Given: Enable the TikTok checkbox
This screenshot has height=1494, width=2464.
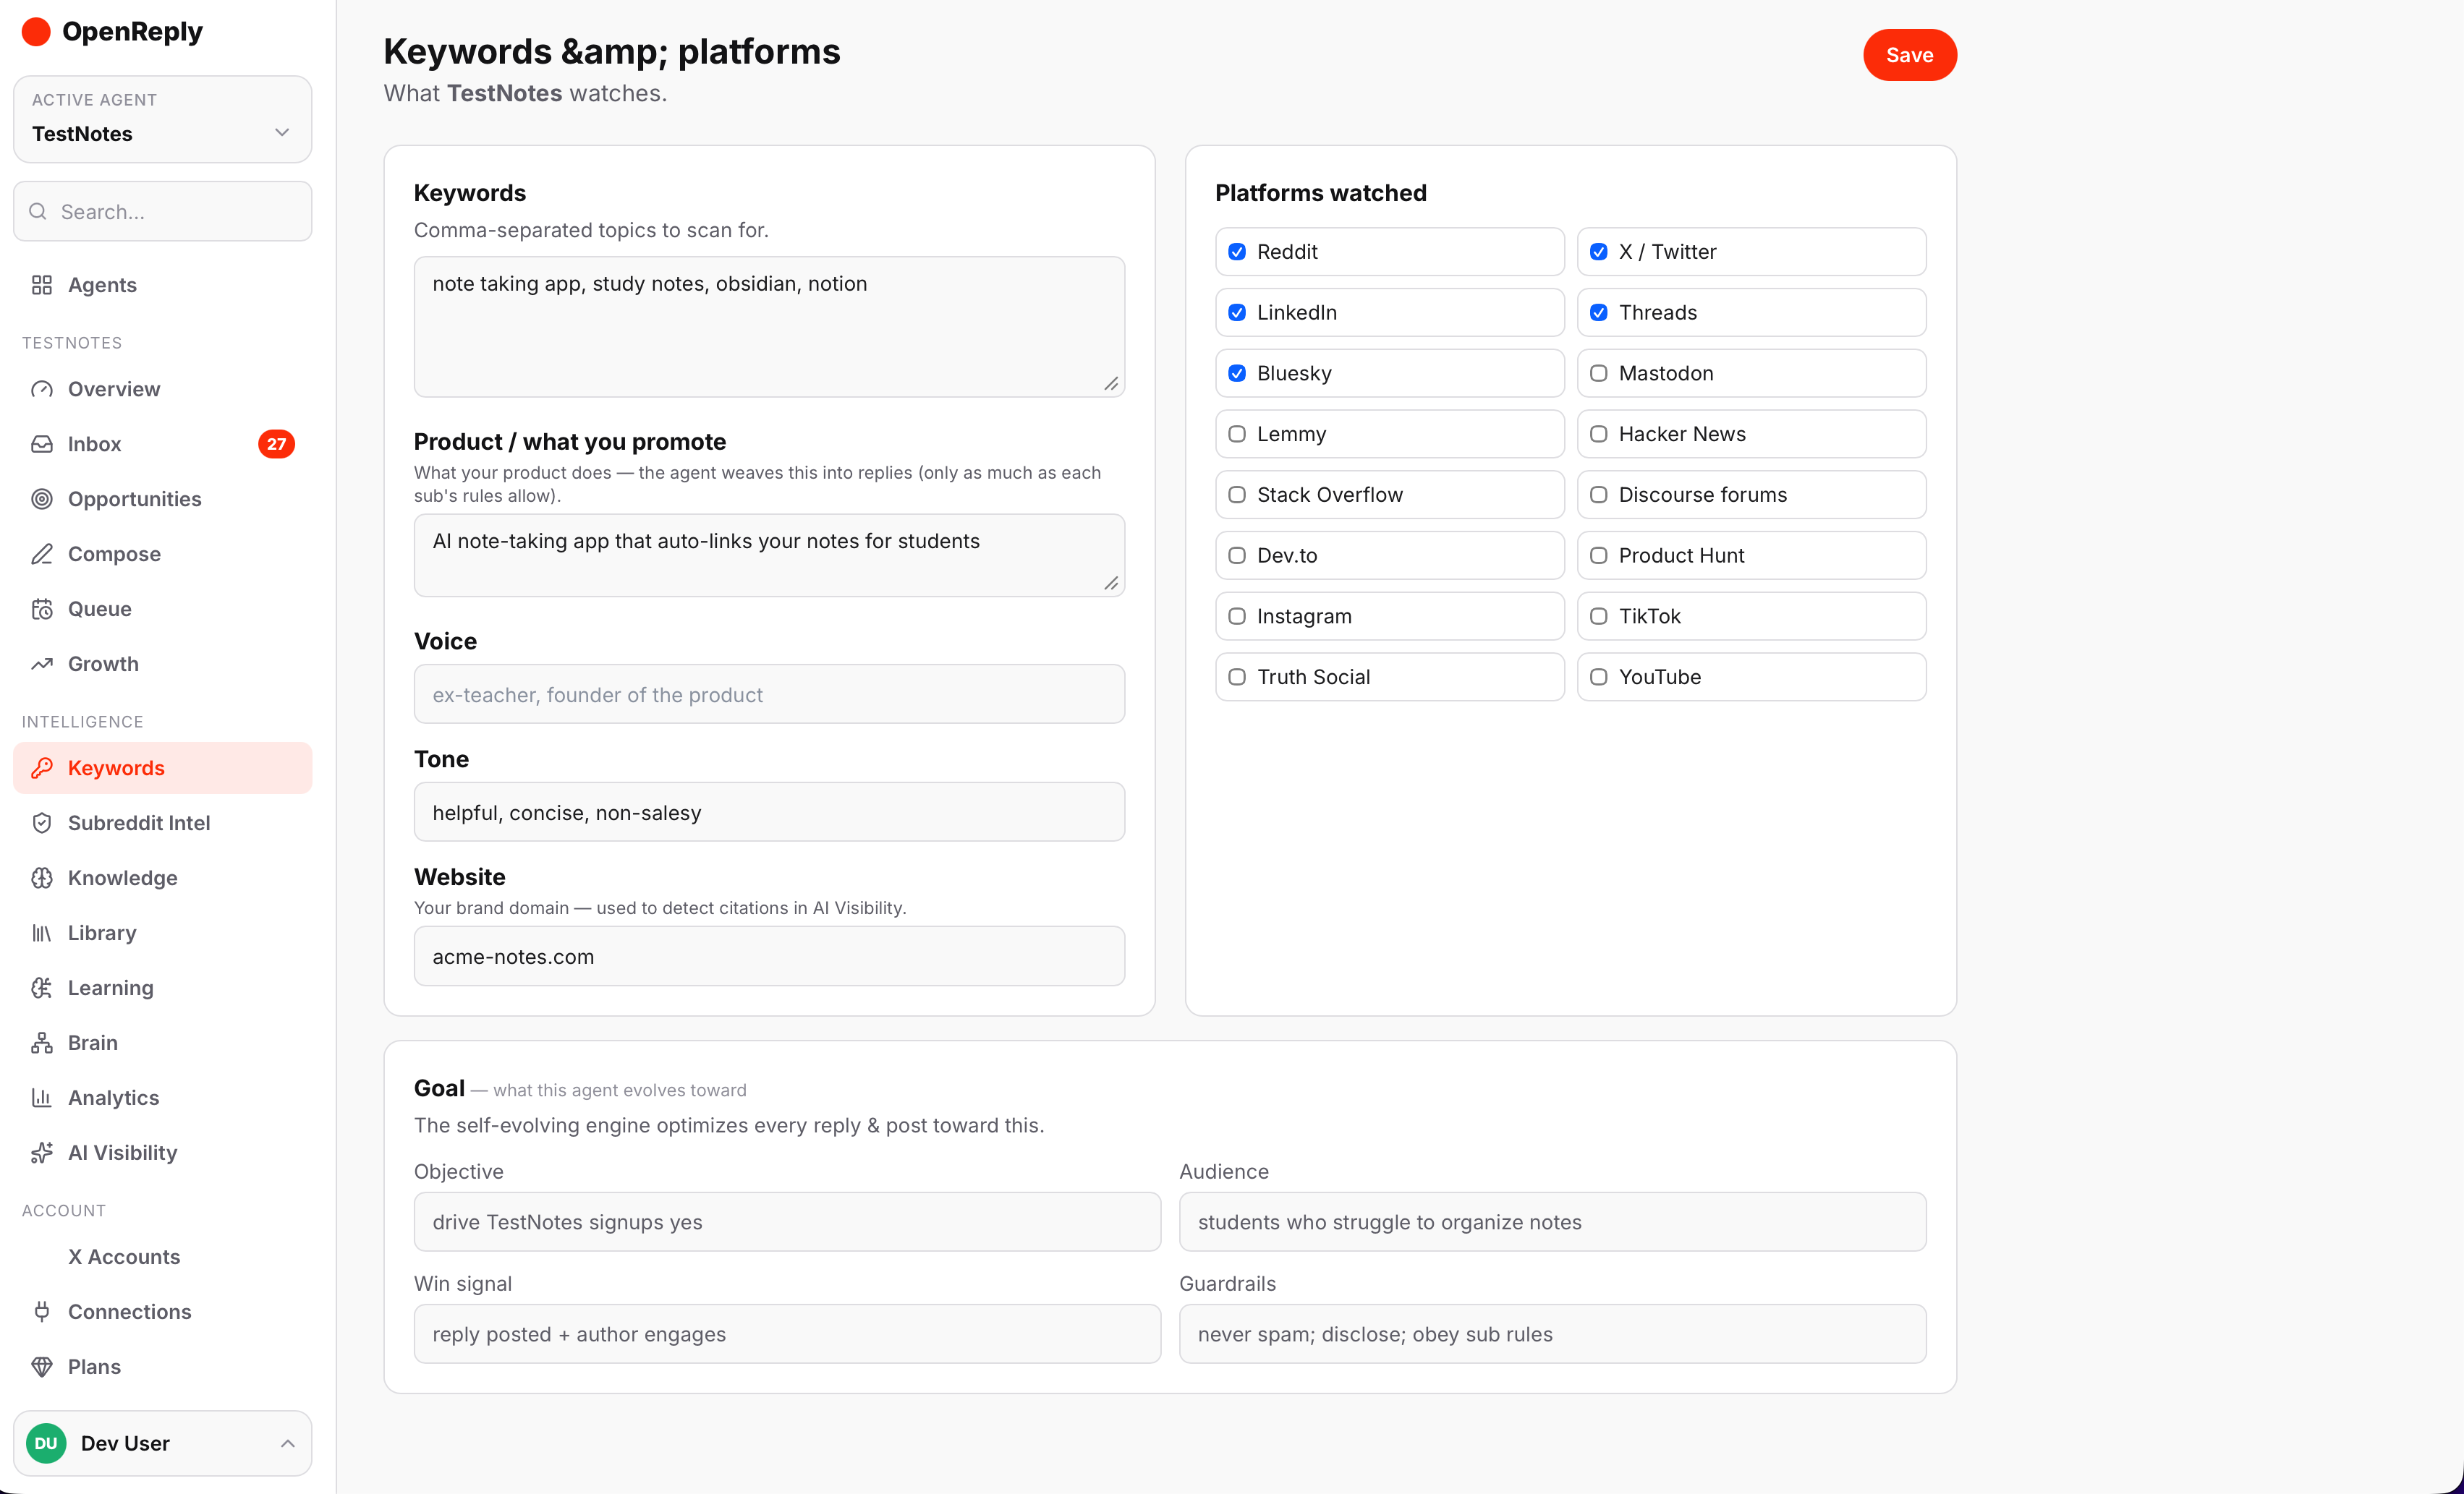Looking at the screenshot, I should (x=1599, y=617).
